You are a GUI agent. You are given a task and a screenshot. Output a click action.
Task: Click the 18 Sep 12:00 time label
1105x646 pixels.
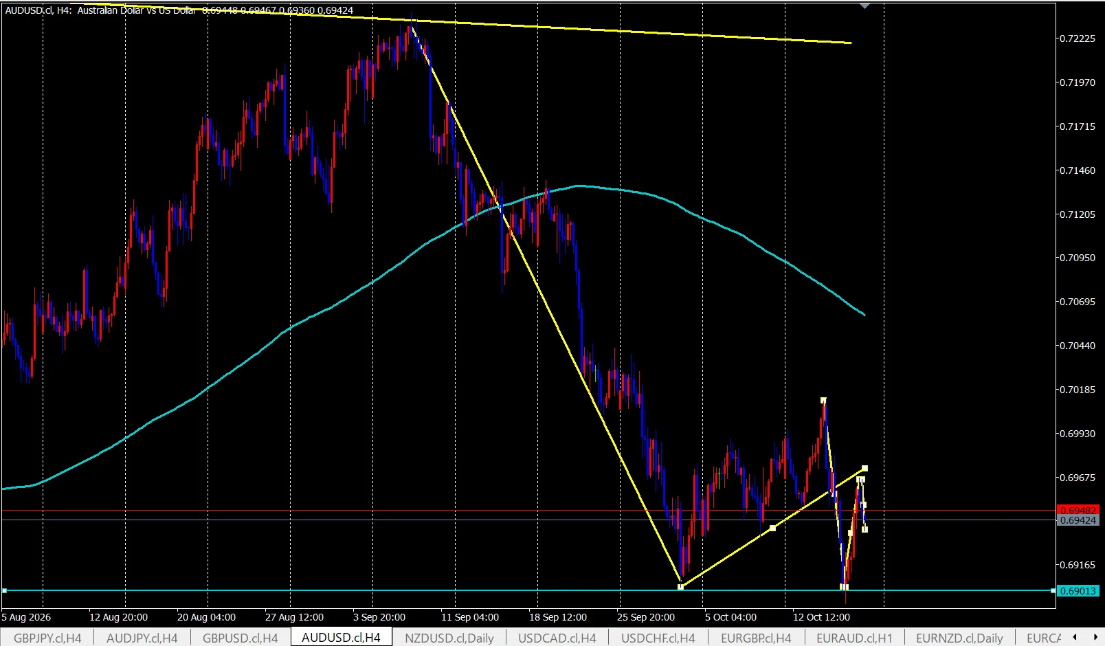coord(558,617)
